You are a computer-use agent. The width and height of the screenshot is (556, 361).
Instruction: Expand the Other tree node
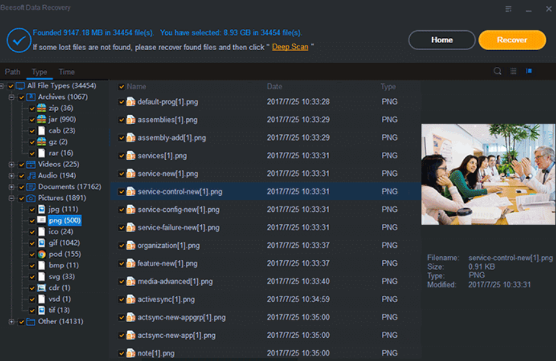click(x=12, y=322)
